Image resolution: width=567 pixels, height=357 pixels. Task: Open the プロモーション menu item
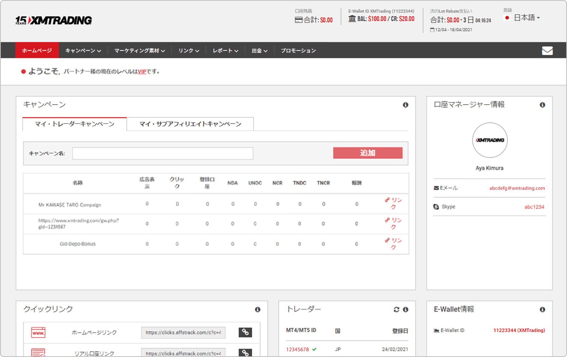click(x=298, y=51)
